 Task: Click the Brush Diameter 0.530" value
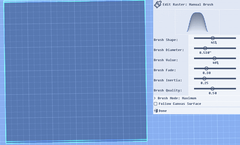coord(205,53)
